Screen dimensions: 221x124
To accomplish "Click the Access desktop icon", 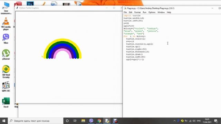I will [x=18, y=4].
